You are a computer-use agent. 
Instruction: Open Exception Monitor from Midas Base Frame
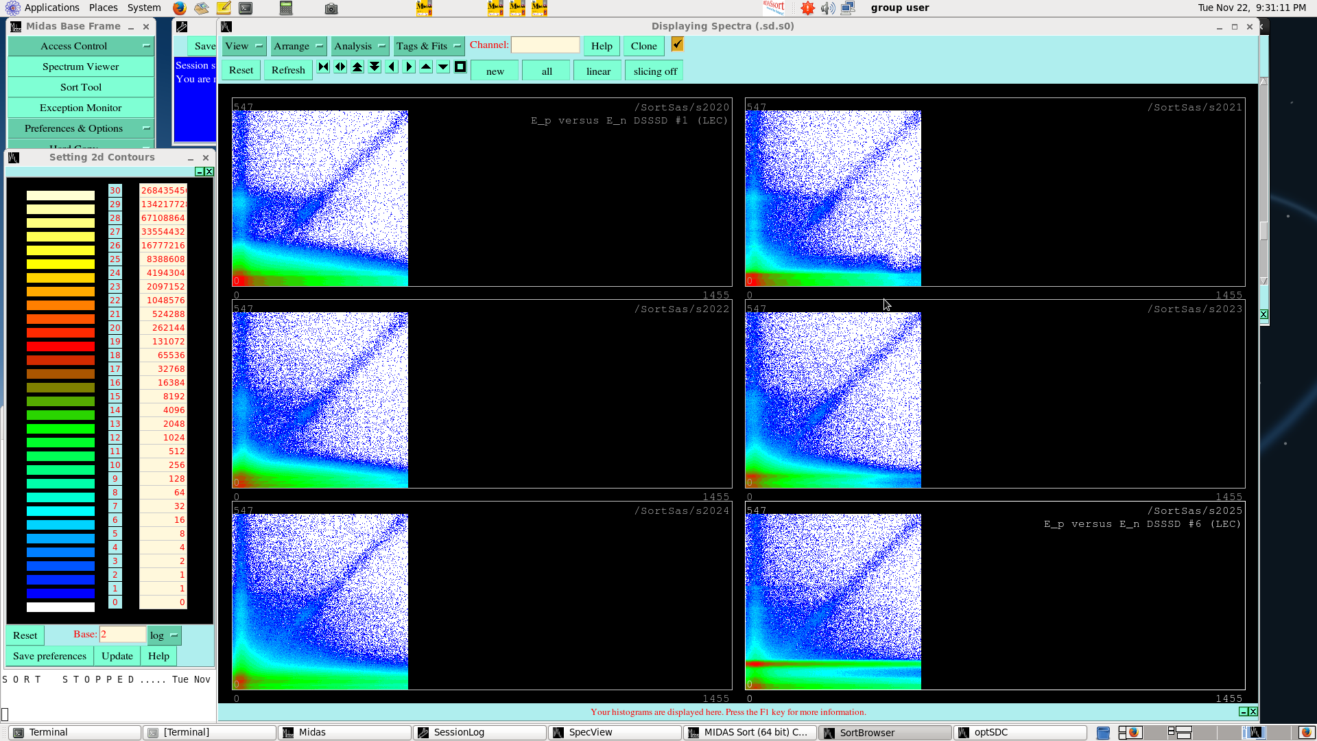[81, 108]
